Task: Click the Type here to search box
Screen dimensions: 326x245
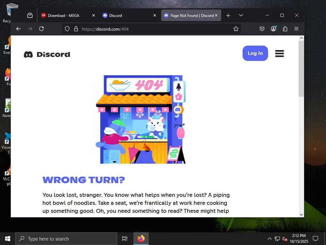Action: coord(66,239)
